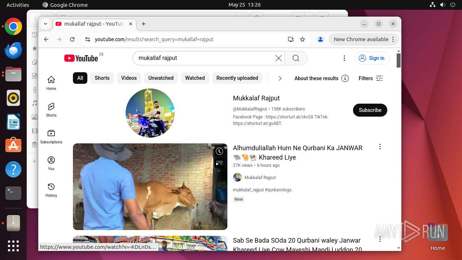Open a new Chrome tab
The width and height of the screenshot is (462, 260).
pyautogui.click(x=144, y=24)
